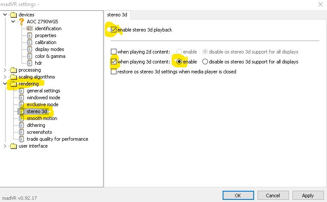Viewport: 327px width, 202px height.
Task: Open the smooth motion entry
Action: (x=42, y=118)
